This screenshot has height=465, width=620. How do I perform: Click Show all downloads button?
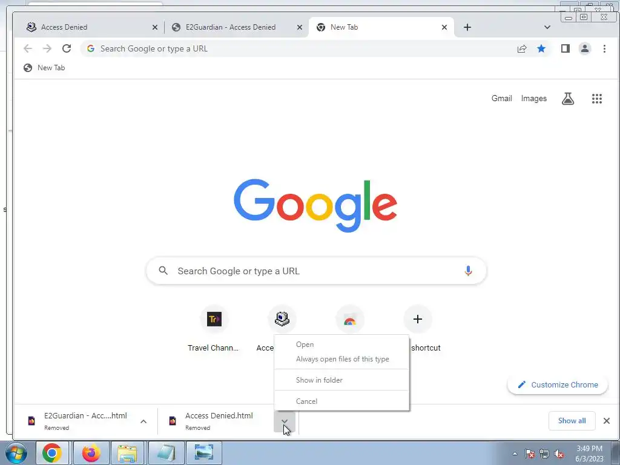click(x=572, y=421)
